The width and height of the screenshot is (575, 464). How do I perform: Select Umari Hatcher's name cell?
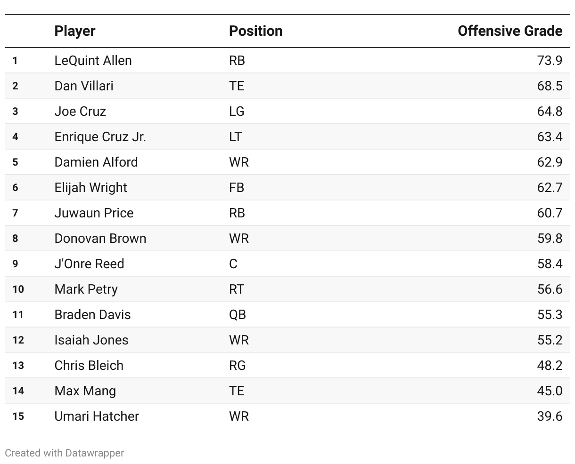[x=97, y=416]
